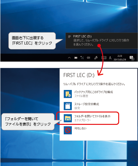Toggle the IME input mode A indicator
This screenshot has height=166, width=138.
[x=110, y=58]
